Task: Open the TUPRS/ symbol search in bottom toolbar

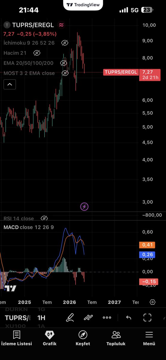Action: pos(18,318)
